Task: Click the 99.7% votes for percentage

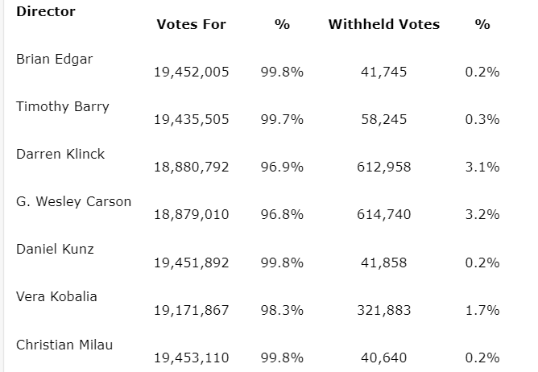Action: (x=282, y=119)
